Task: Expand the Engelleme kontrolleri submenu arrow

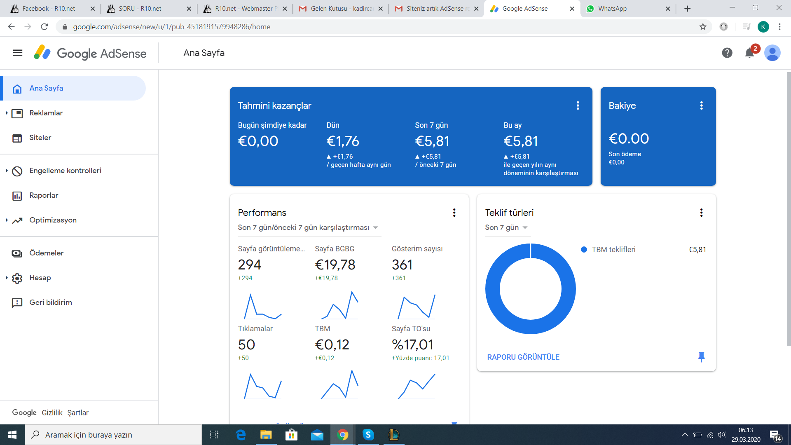Action: 7,171
